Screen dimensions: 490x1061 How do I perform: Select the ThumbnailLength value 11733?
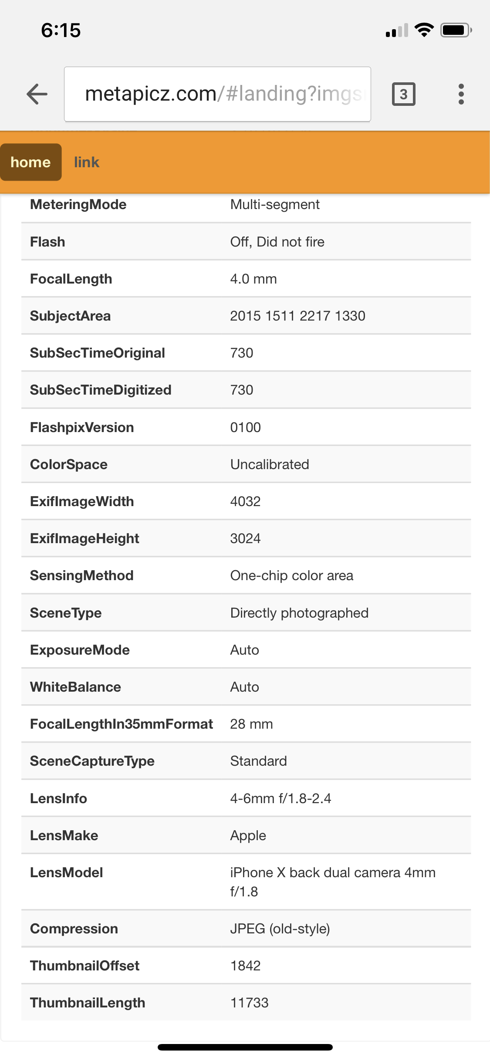click(x=249, y=1003)
